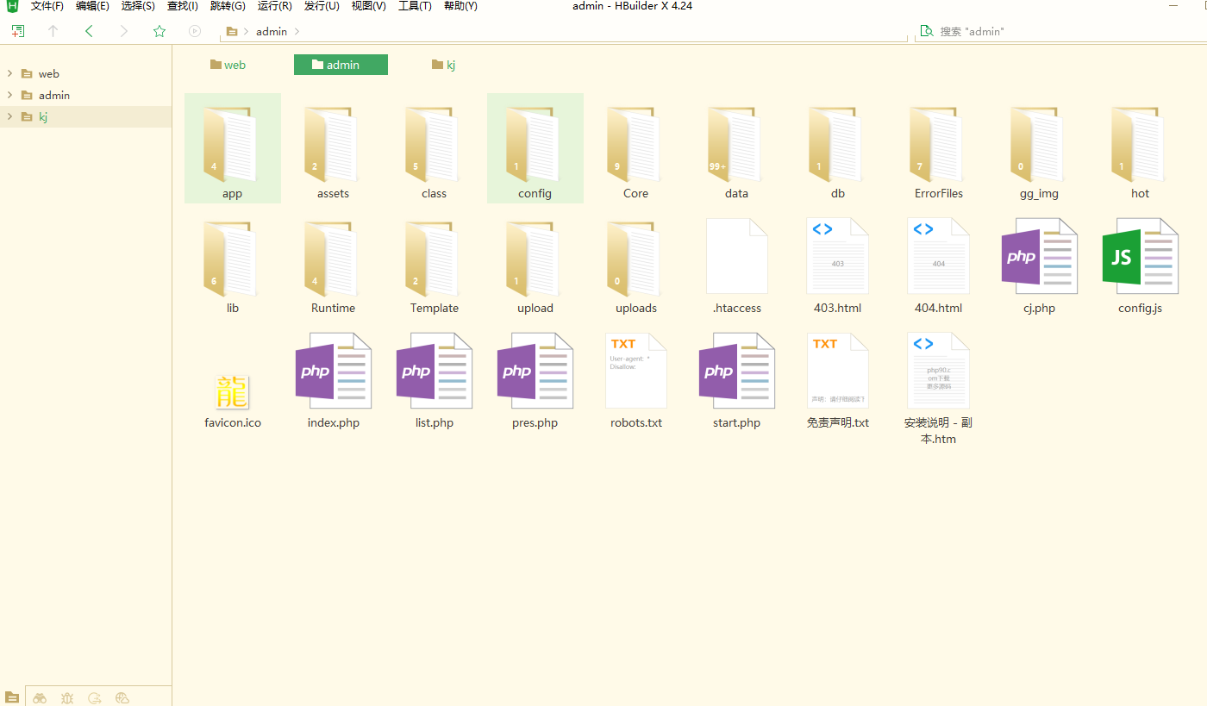
Task: Click the sync arrows icon in bottom bar
Action: pos(95,697)
